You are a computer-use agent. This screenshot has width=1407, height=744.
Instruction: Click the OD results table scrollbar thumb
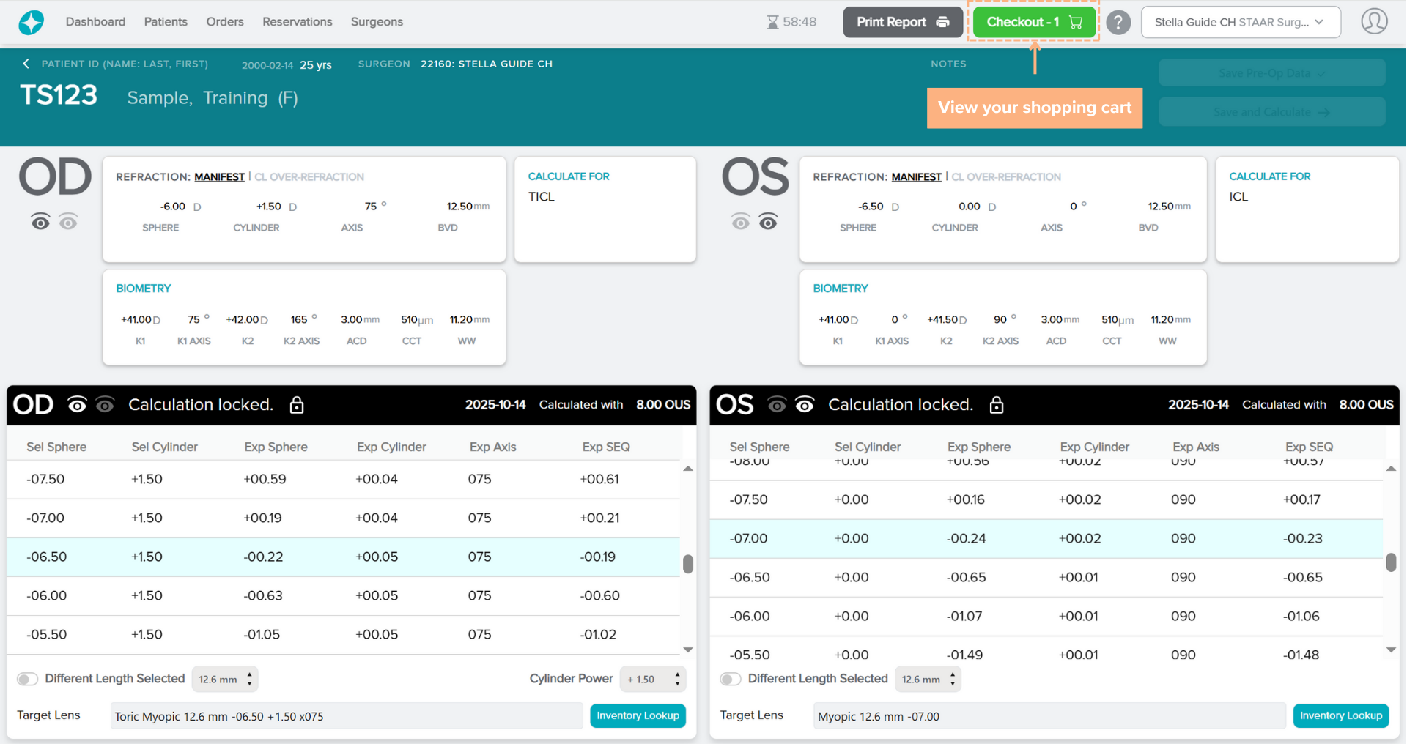coord(687,564)
